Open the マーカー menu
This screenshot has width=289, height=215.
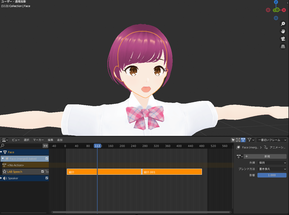38,140
